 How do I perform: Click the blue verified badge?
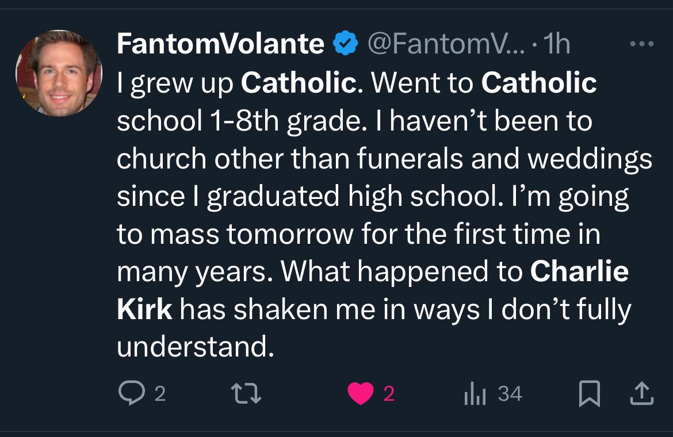345,44
